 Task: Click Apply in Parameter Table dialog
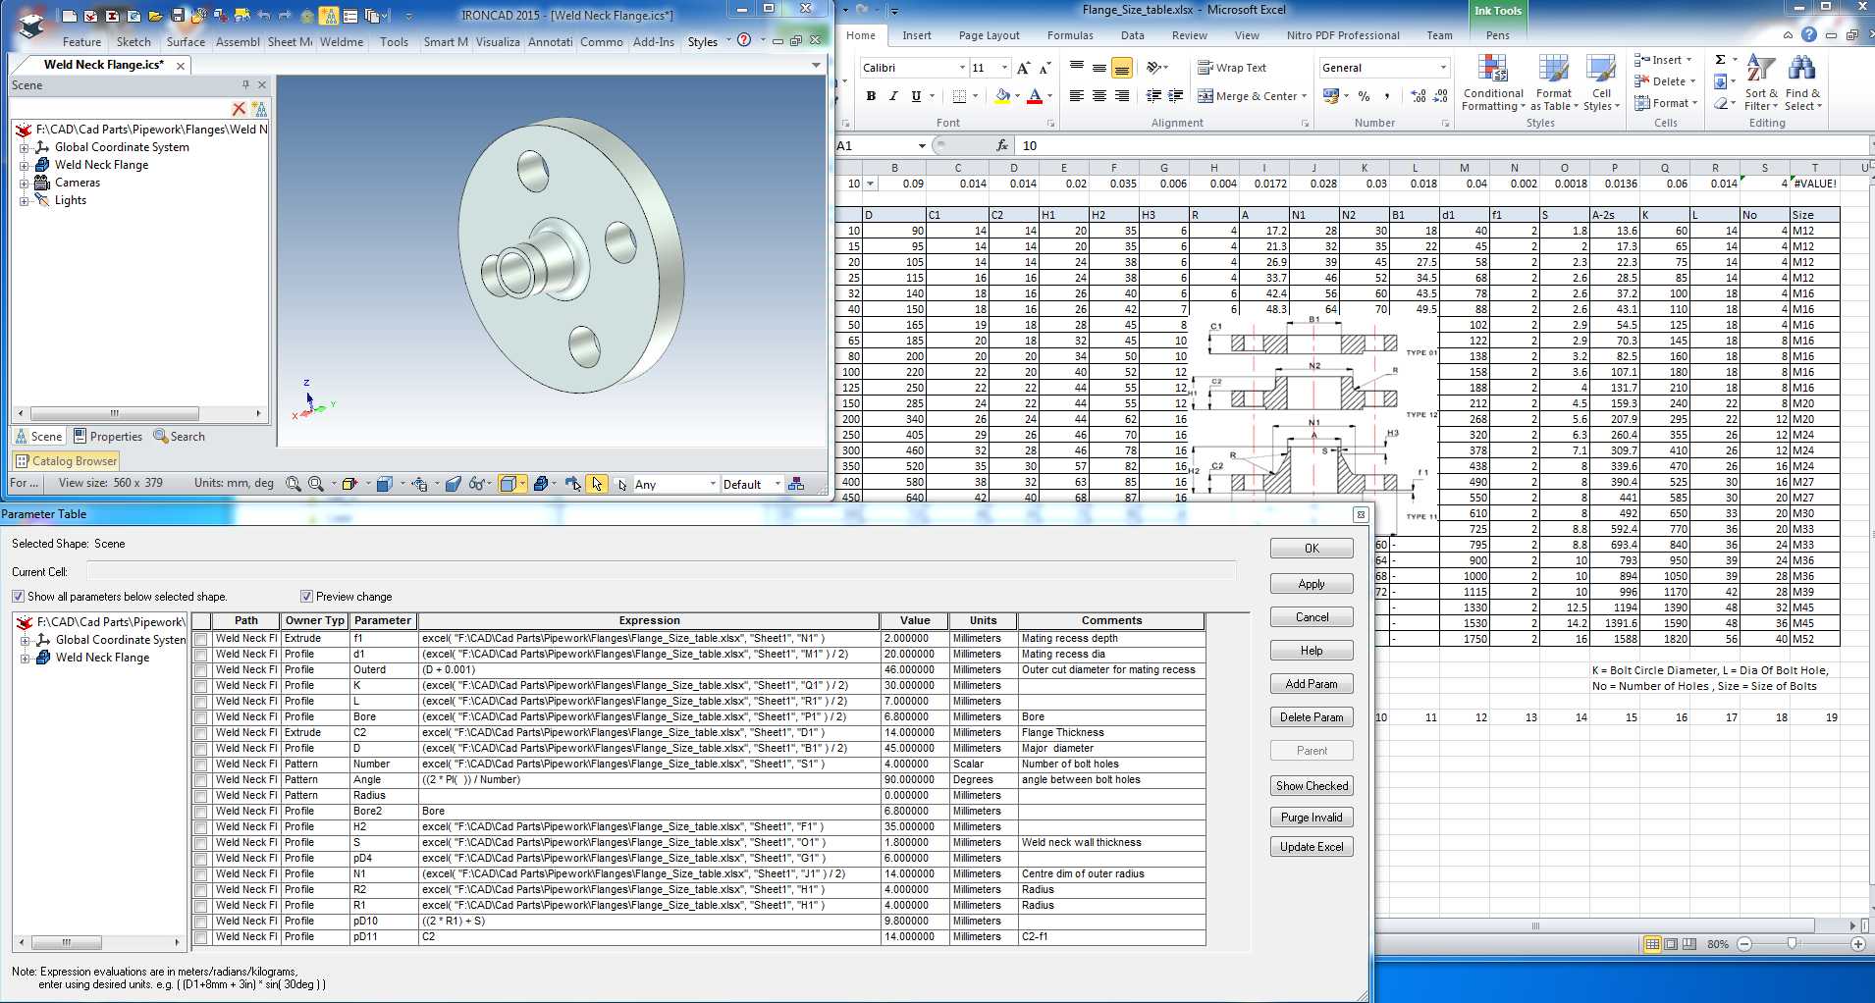(x=1312, y=584)
